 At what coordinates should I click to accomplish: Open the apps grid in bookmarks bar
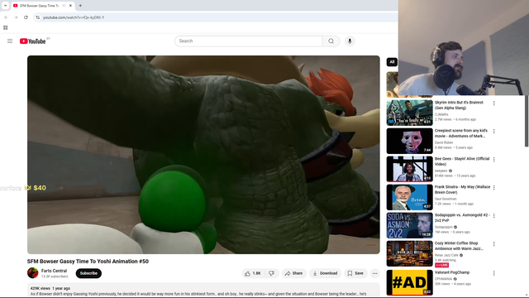pos(6,27)
